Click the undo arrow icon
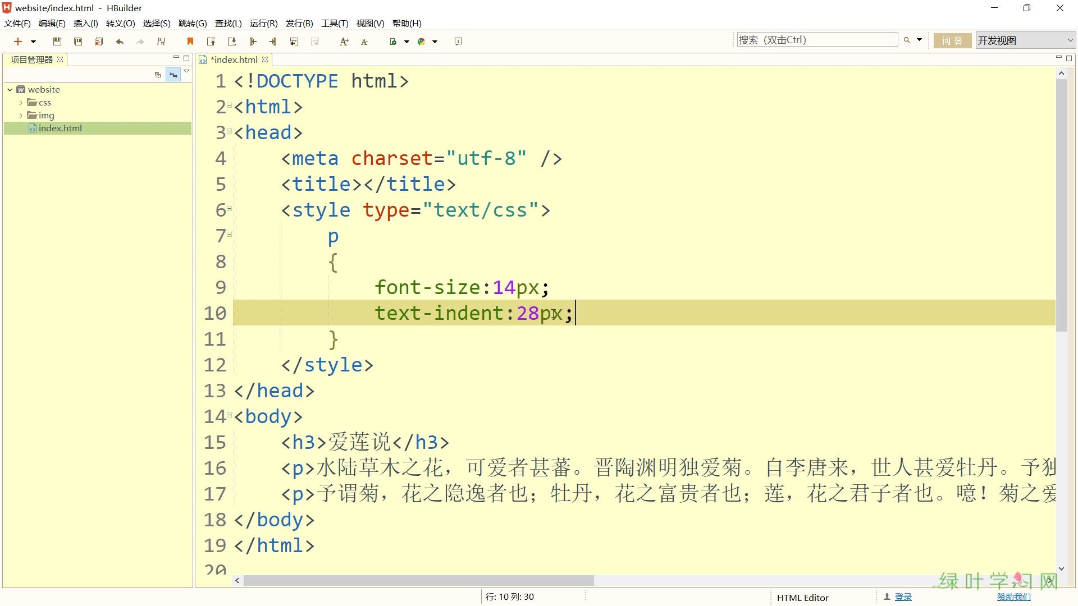This screenshot has width=1078, height=606. click(x=120, y=42)
